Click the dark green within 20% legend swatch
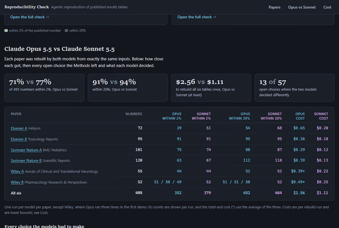The height and width of the screenshot is (228, 339). (x=66, y=31)
